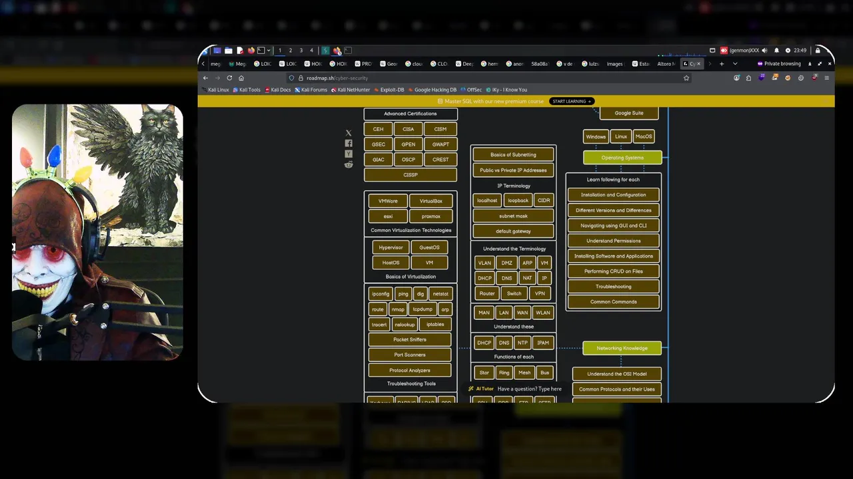Launch terminal emulator from the panel
This screenshot has height=479, width=853.
[x=261, y=51]
